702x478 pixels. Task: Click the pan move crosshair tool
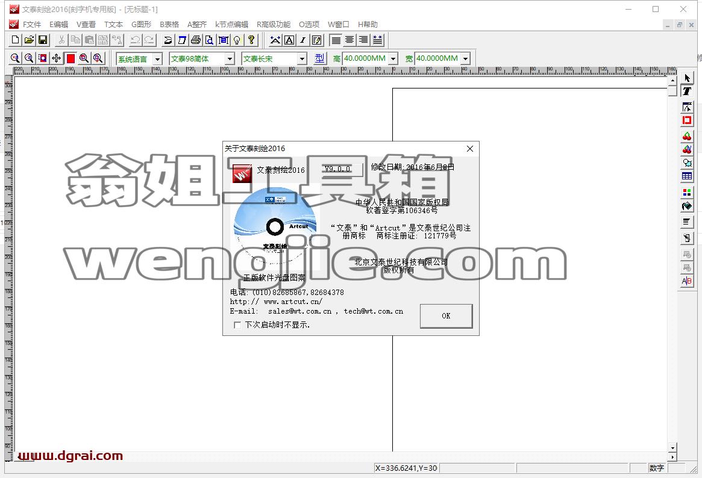57,58
